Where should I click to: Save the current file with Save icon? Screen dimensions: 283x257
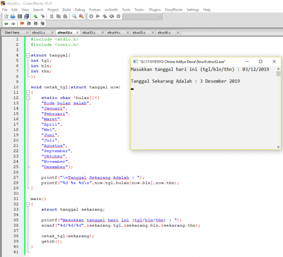pos(19,16)
